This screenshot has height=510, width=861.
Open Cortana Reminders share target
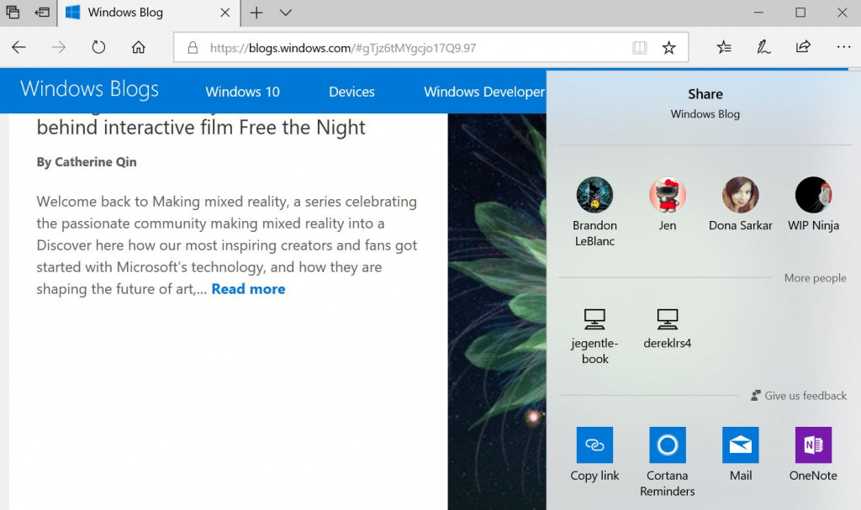(667, 445)
